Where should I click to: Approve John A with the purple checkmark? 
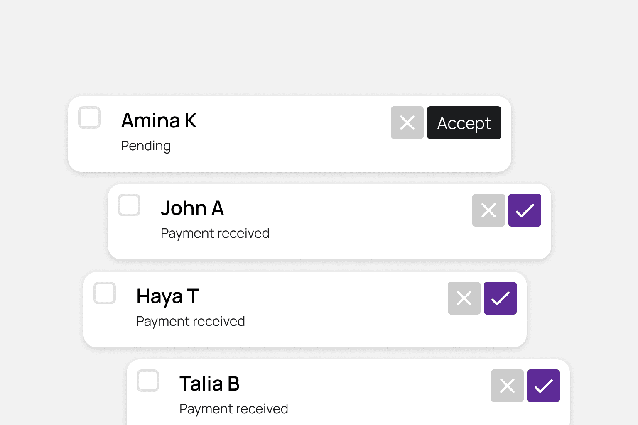tap(525, 210)
